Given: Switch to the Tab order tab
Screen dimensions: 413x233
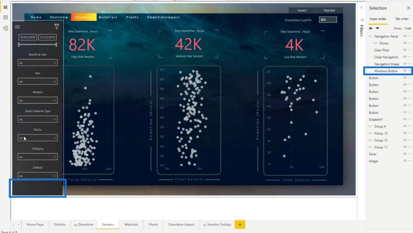Looking at the screenshot, I should click(x=402, y=19).
